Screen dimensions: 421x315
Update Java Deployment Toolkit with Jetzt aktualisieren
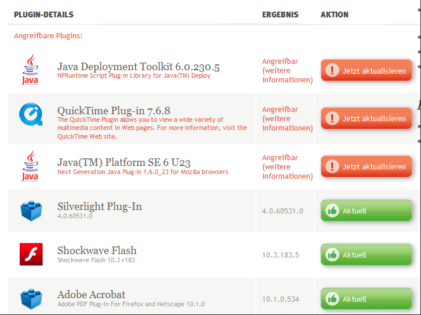click(366, 70)
